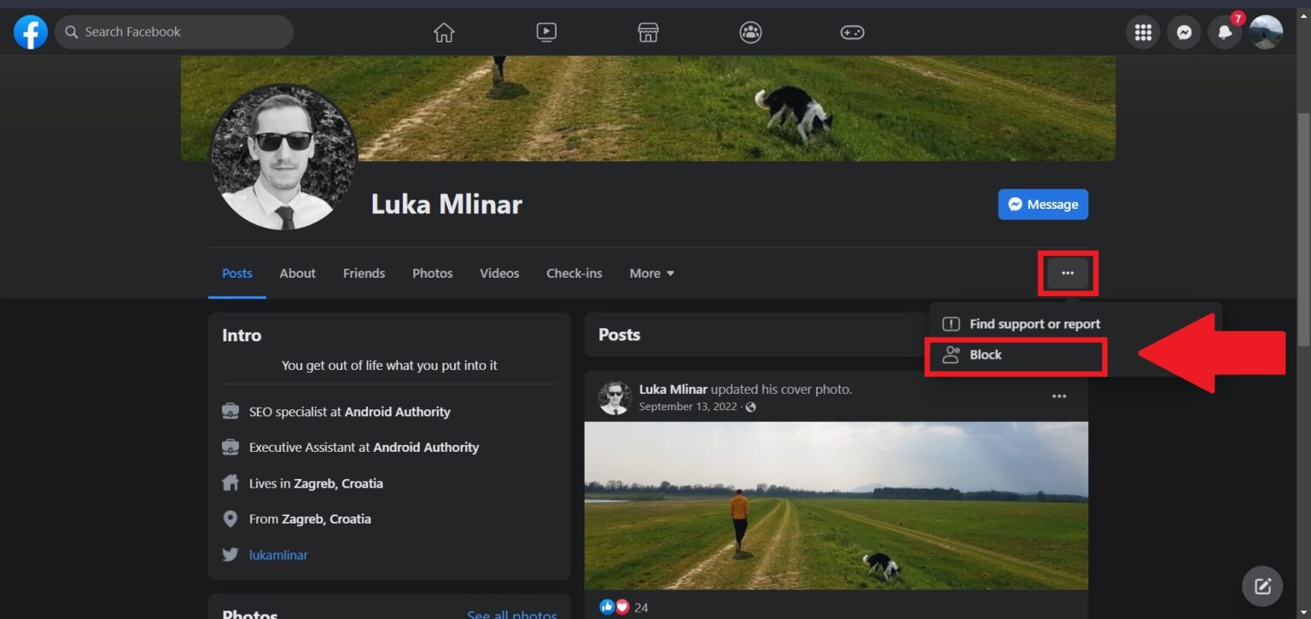1311x619 pixels.
Task: Click Luka Mlinar name on the post
Action: [x=673, y=390]
